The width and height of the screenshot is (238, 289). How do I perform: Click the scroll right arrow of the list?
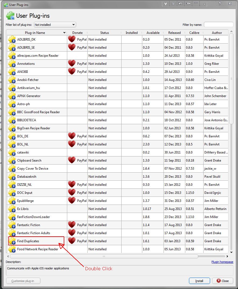[227, 256]
